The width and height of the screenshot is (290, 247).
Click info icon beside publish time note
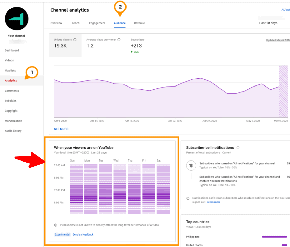click(56, 225)
